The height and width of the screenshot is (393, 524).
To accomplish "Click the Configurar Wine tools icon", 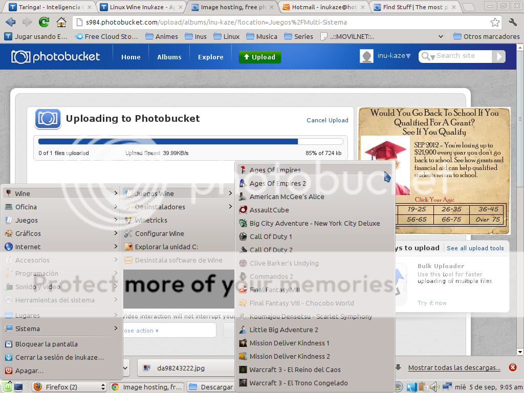I will click(128, 233).
